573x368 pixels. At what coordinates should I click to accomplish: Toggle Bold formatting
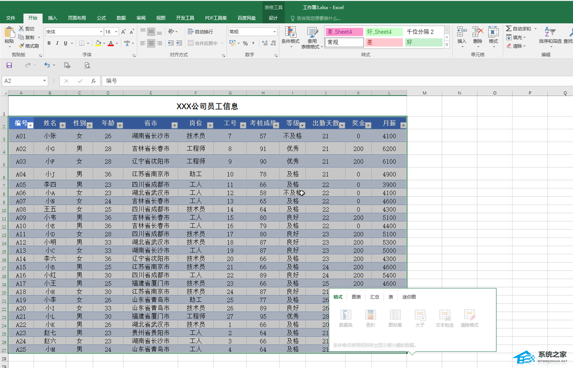click(x=49, y=43)
